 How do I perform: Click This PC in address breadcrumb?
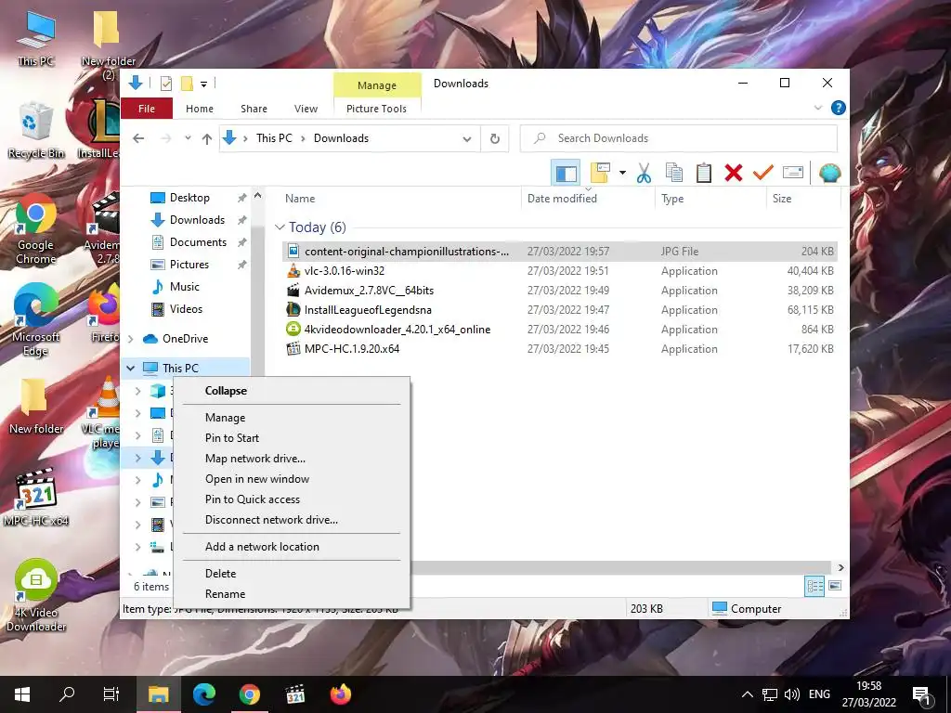click(274, 138)
